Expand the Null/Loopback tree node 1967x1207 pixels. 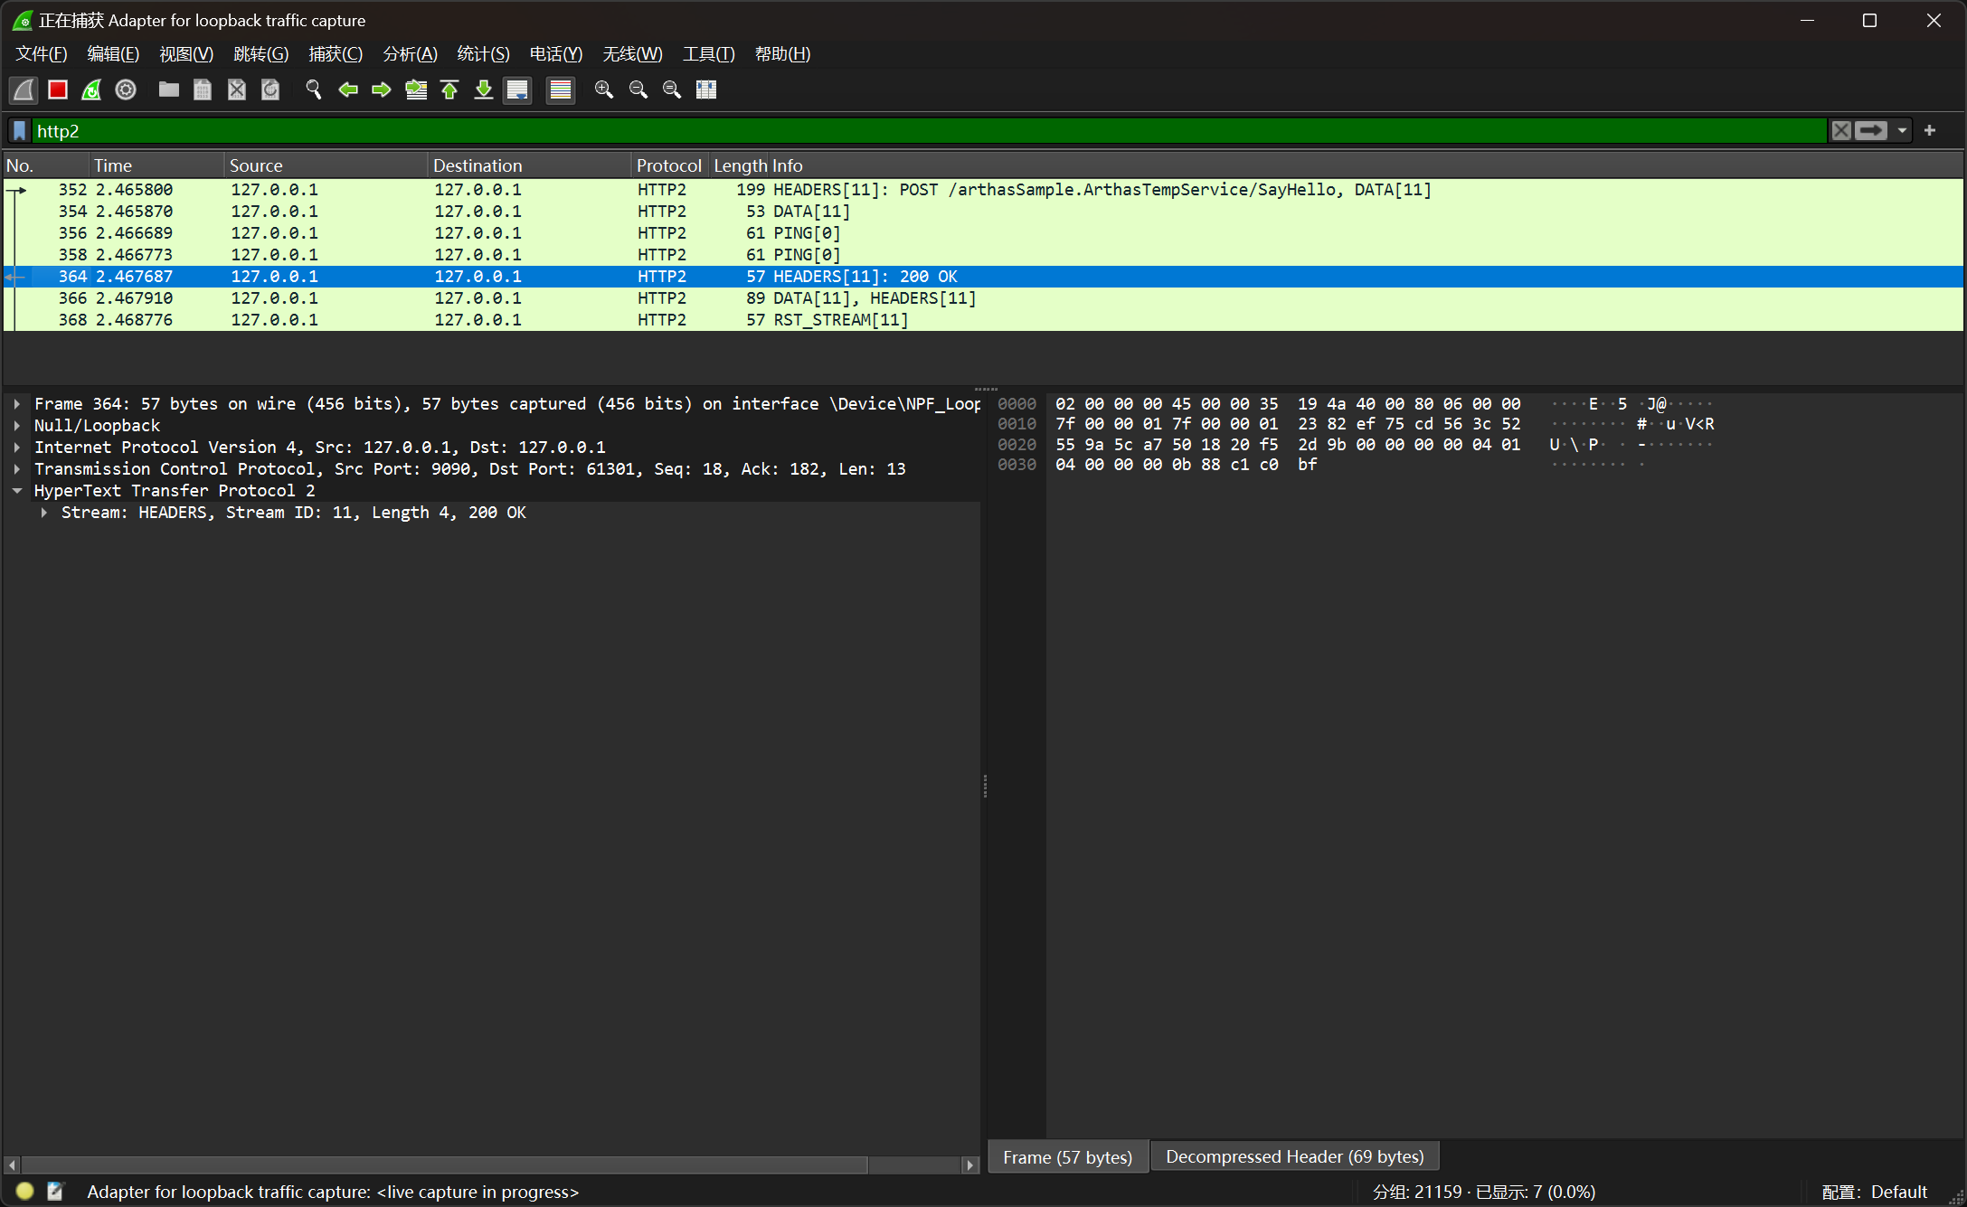[x=17, y=426]
